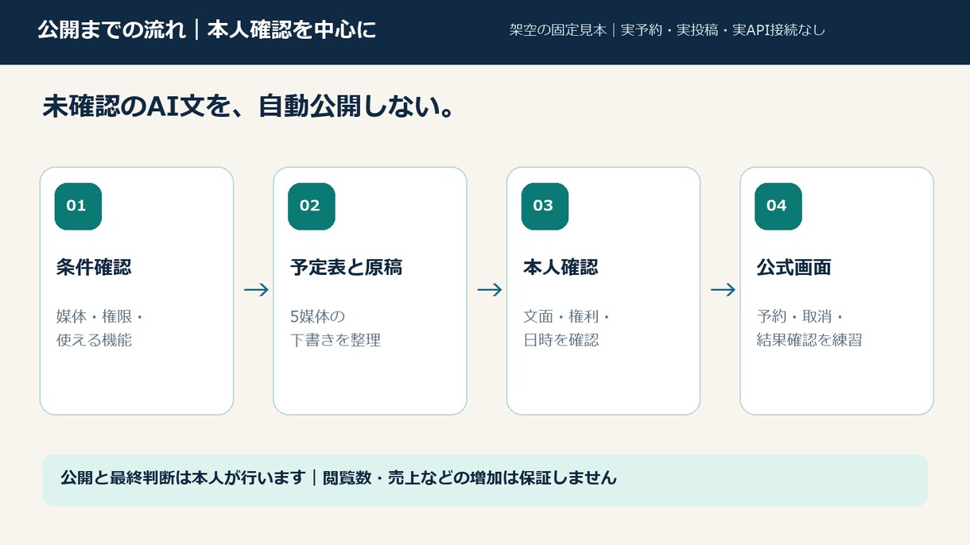Image resolution: width=970 pixels, height=545 pixels.
Task: Click the arrow between 本人確認 and 公式画面
Action: (723, 290)
